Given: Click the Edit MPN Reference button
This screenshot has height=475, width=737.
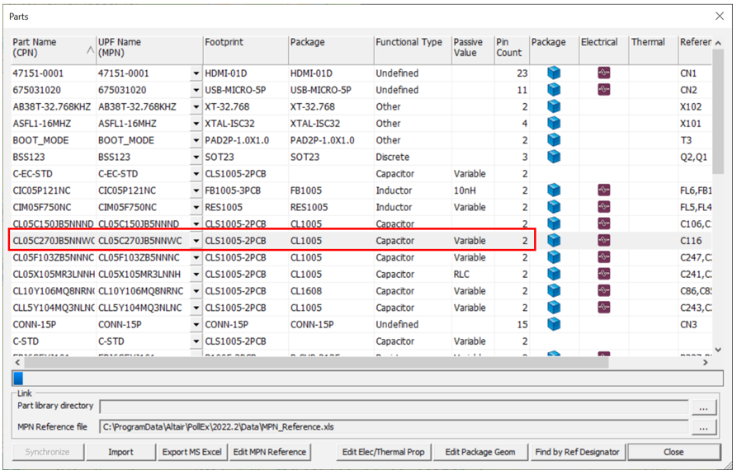Looking at the screenshot, I should (x=269, y=452).
